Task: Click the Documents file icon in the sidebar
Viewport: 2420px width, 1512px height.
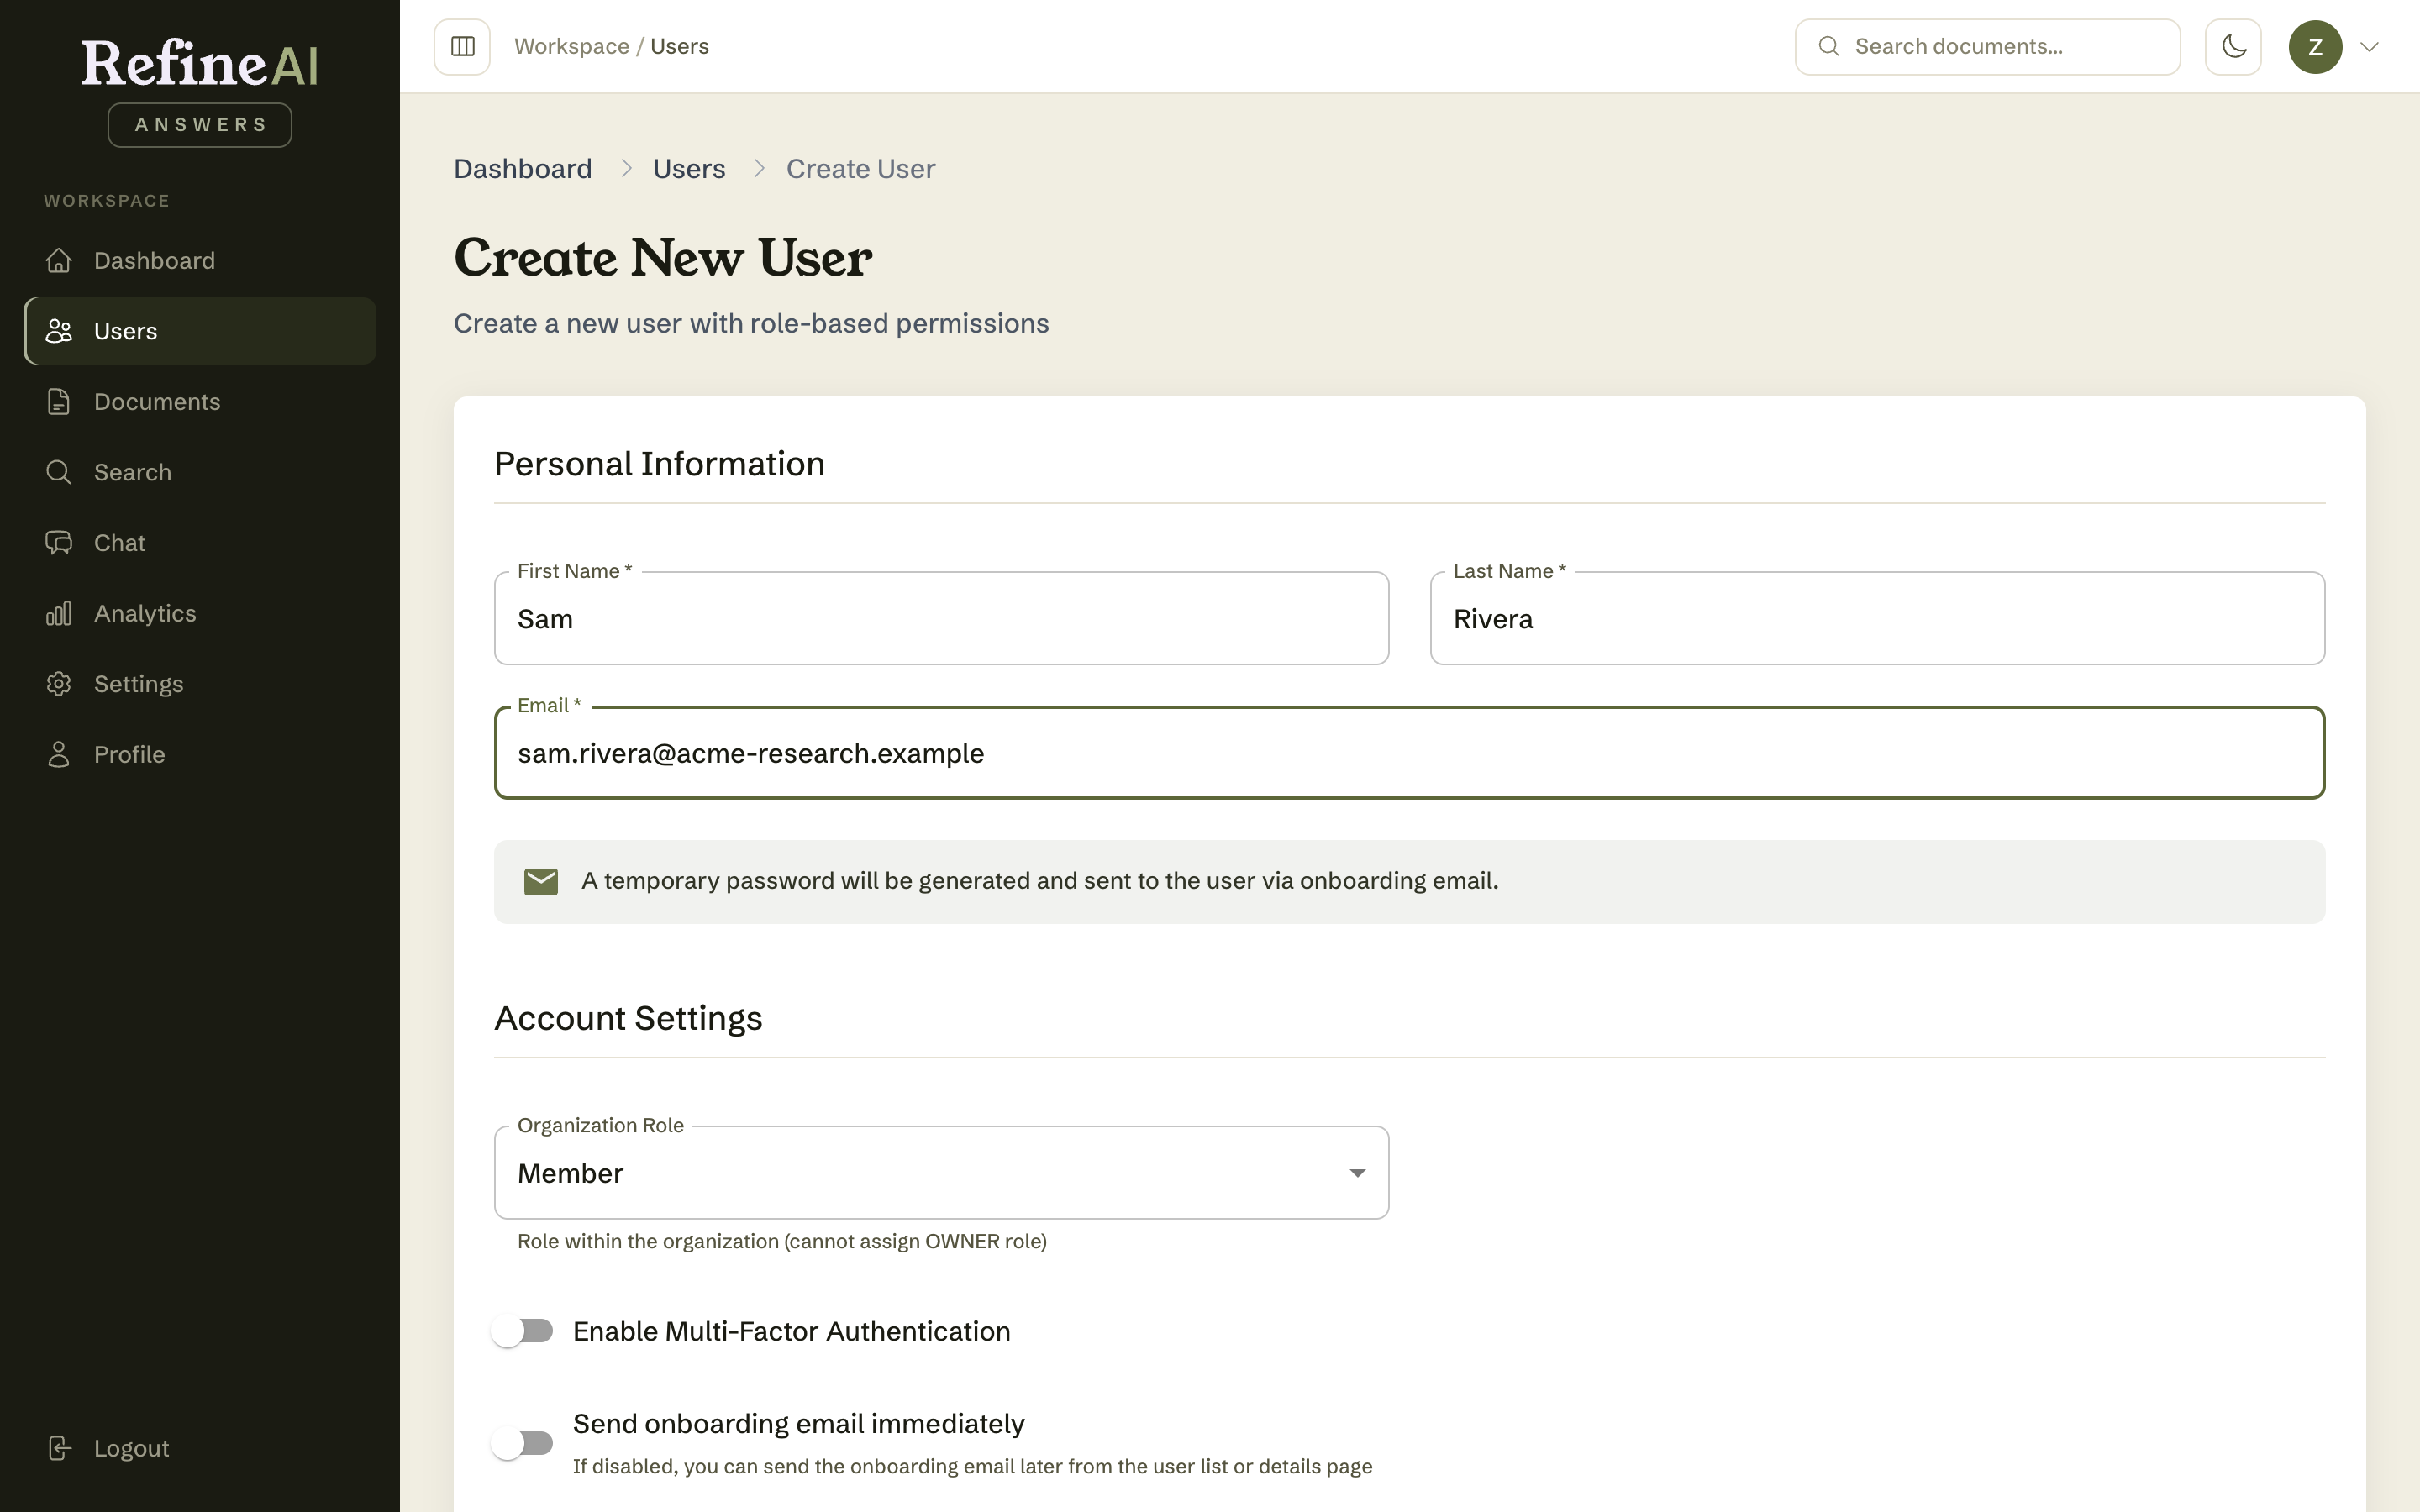Action: [x=59, y=402]
